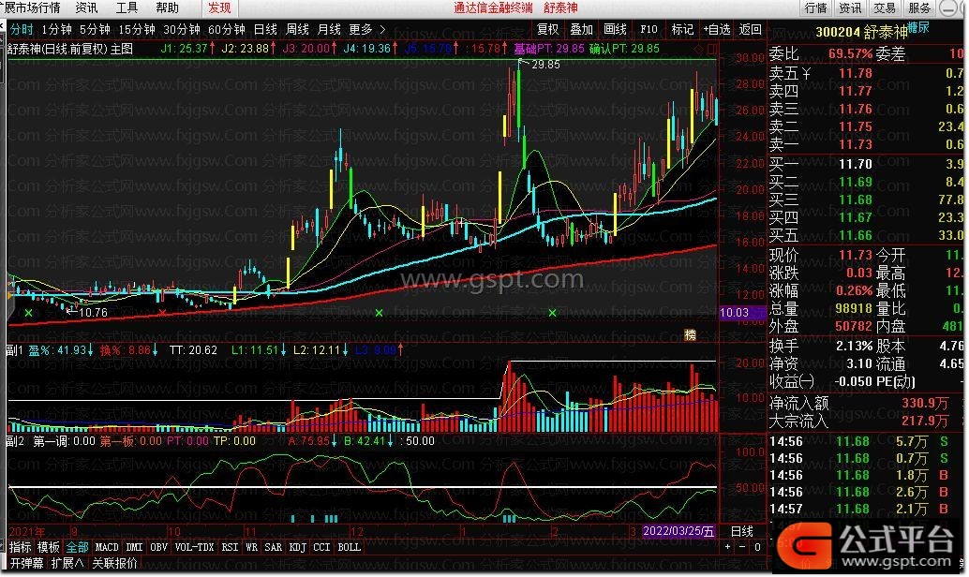Switch to the 资讯 tab at top right

click(x=850, y=8)
